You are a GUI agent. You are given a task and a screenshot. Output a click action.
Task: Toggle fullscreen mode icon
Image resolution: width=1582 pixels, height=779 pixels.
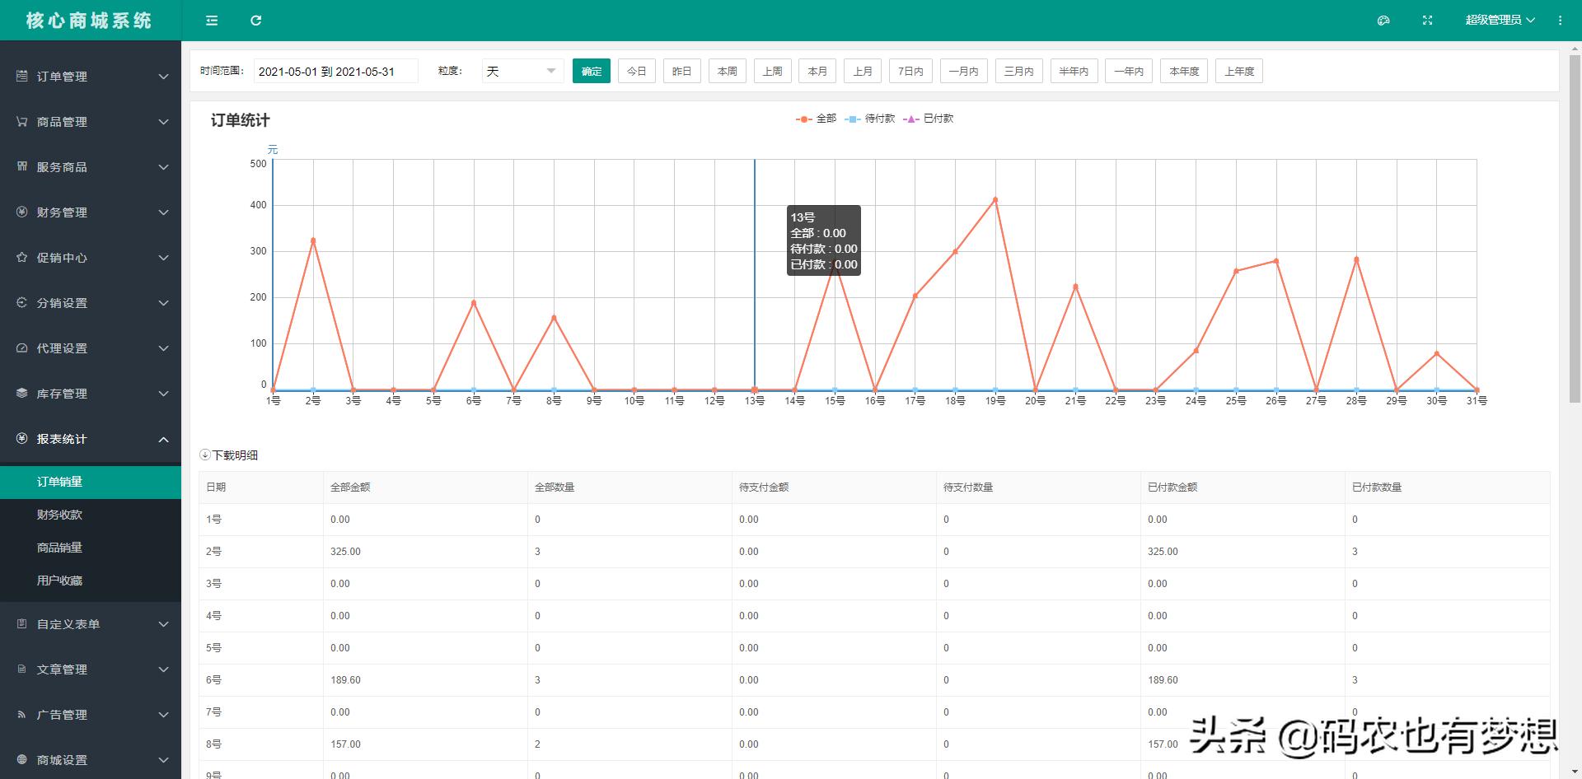pos(1428,21)
